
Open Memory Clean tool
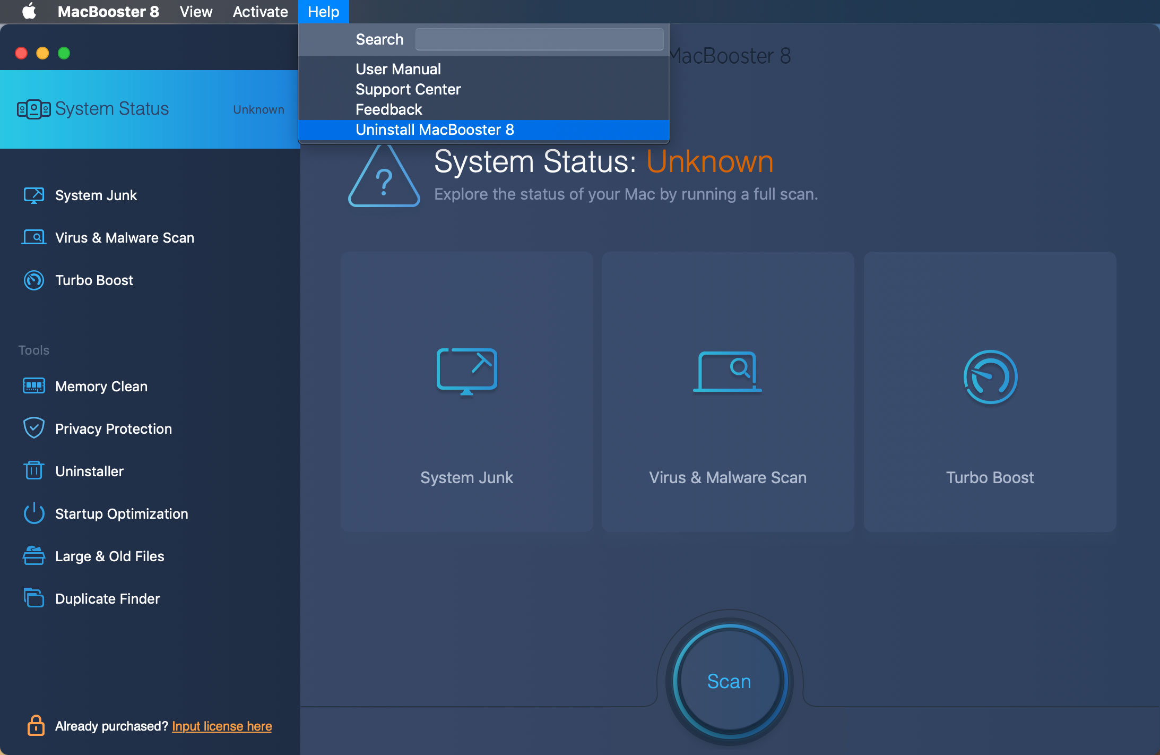[101, 387]
